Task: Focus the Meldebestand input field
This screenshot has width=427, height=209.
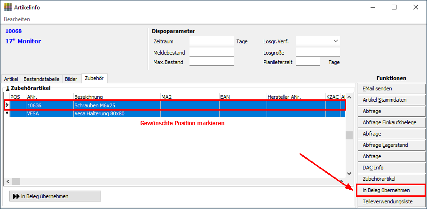Action: pos(211,52)
